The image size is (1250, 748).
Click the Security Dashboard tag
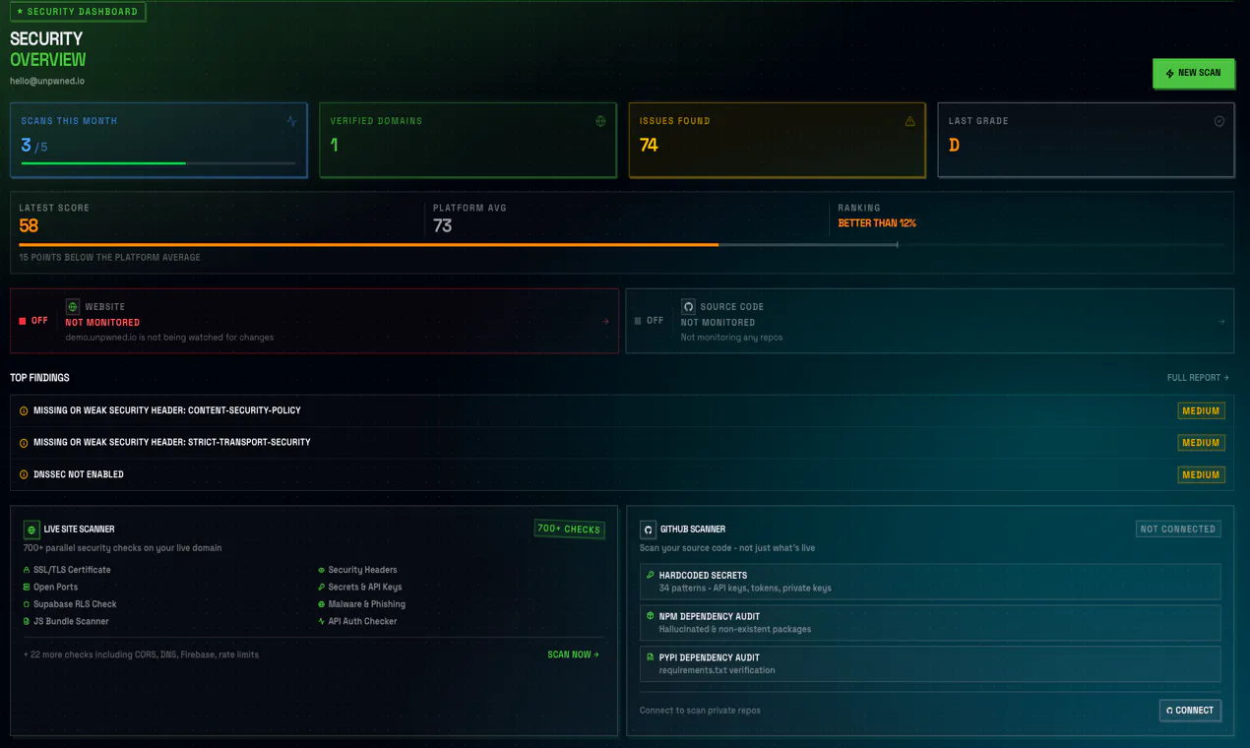(x=78, y=12)
